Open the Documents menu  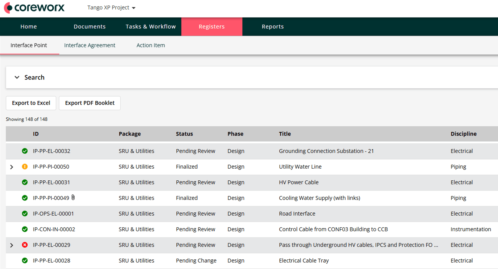pyautogui.click(x=90, y=27)
